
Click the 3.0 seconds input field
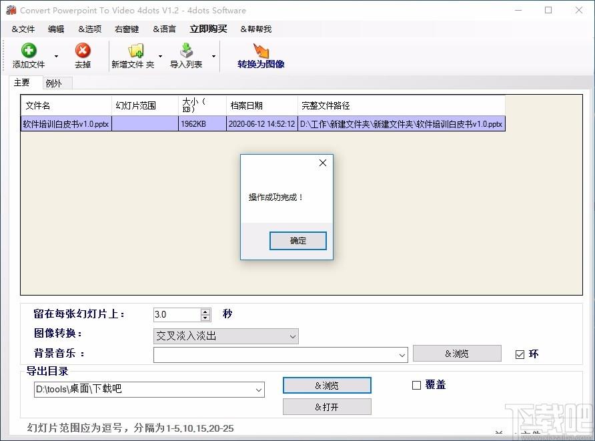(177, 315)
